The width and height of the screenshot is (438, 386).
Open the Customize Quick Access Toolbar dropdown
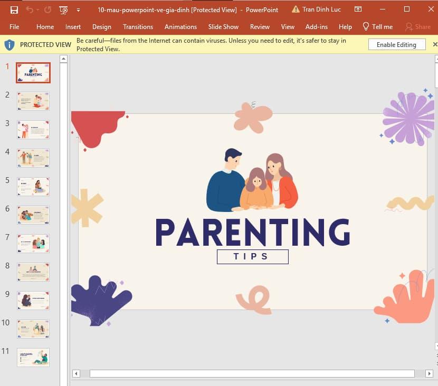pos(77,10)
